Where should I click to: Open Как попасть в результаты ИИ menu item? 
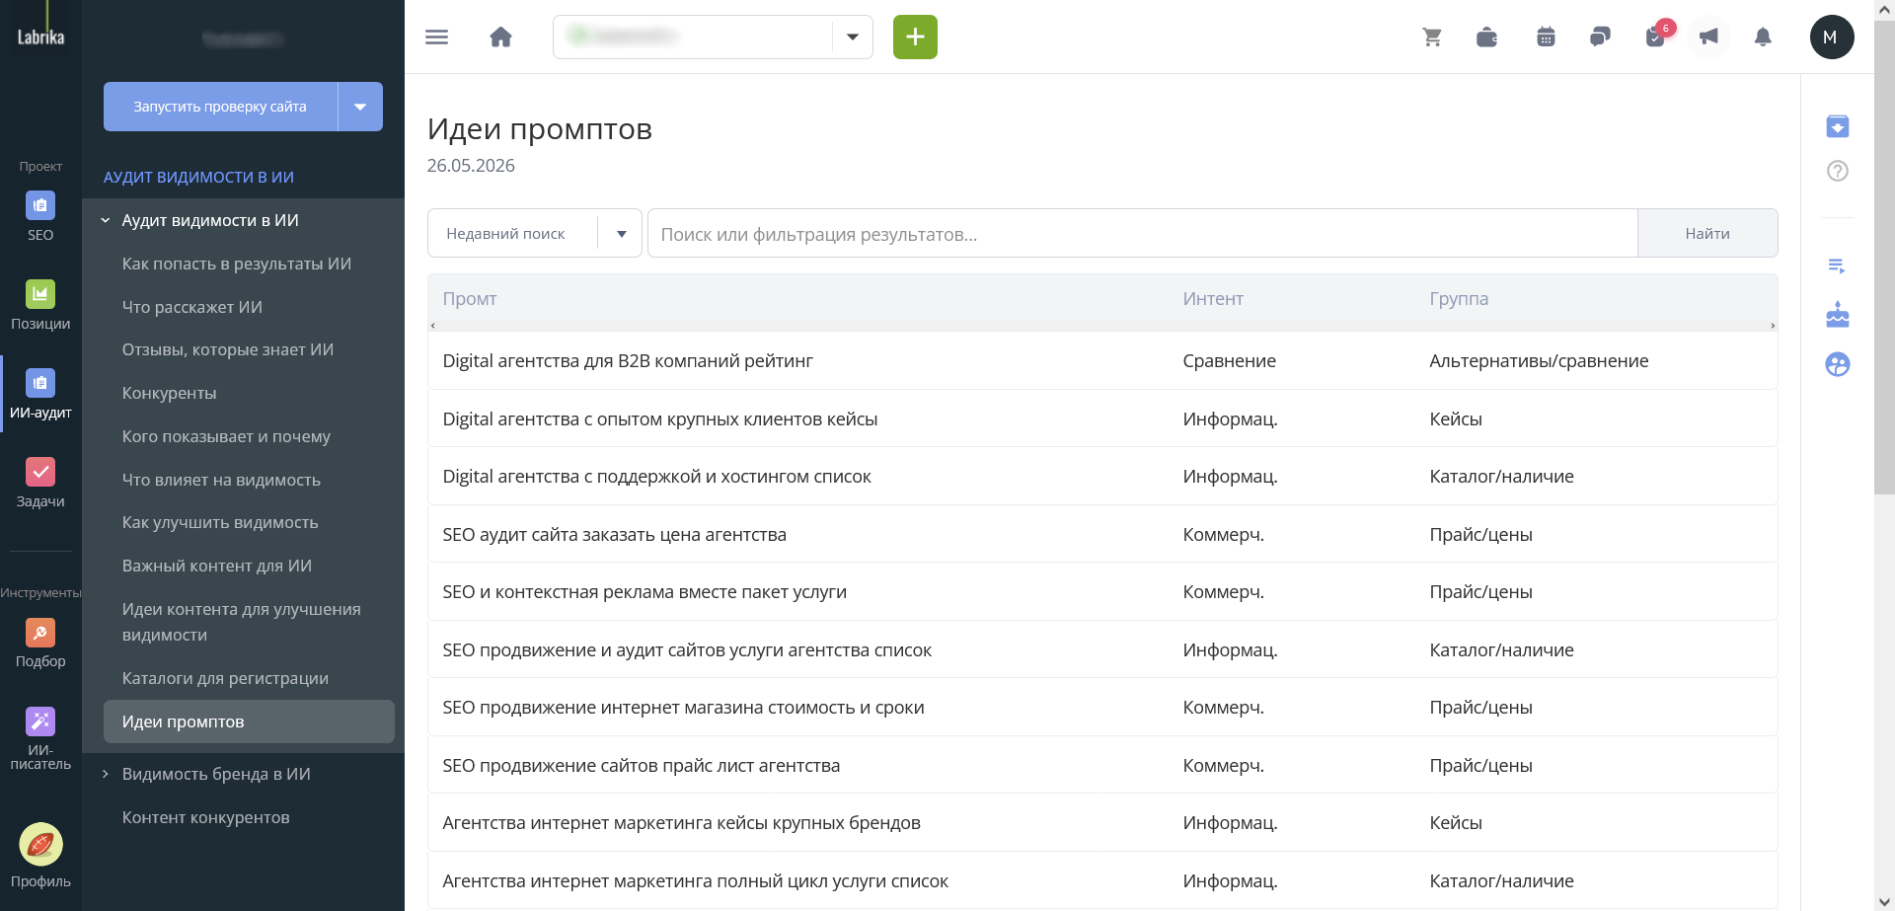pyautogui.click(x=237, y=264)
